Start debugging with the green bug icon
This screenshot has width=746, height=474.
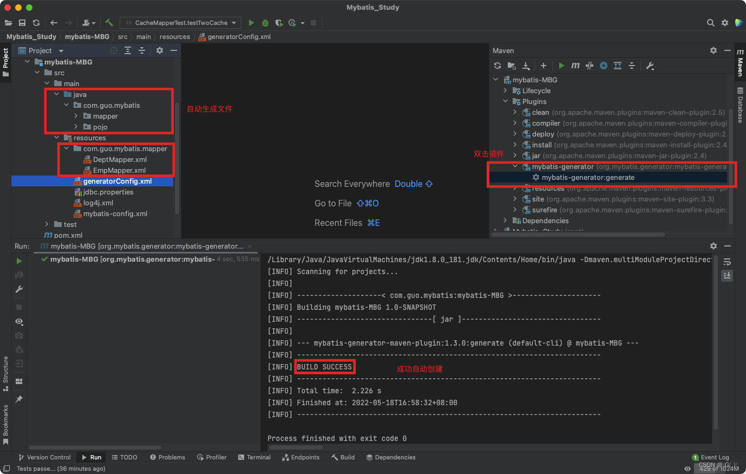(265, 23)
